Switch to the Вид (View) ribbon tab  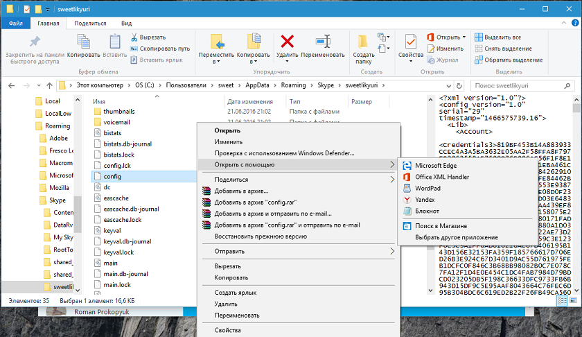[x=127, y=23]
